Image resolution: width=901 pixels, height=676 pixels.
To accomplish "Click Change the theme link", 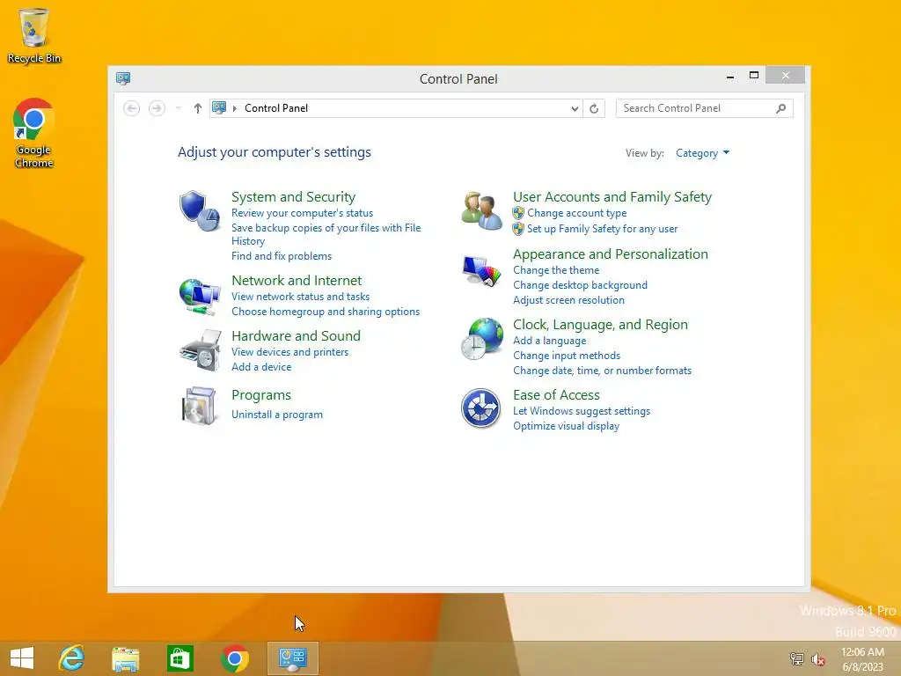I will tap(556, 270).
